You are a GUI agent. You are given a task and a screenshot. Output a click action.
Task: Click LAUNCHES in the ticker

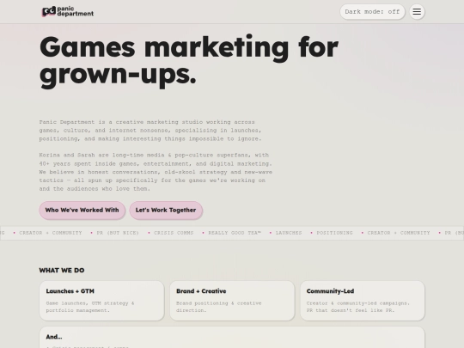[289, 233]
